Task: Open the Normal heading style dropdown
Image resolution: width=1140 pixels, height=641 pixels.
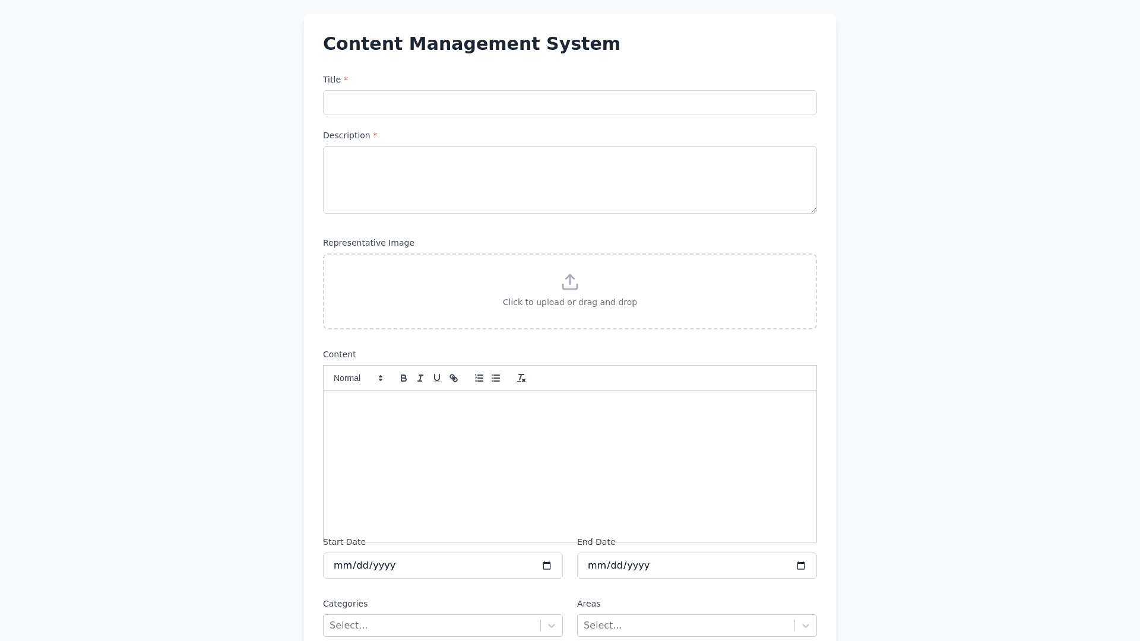Action: (x=358, y=378)
